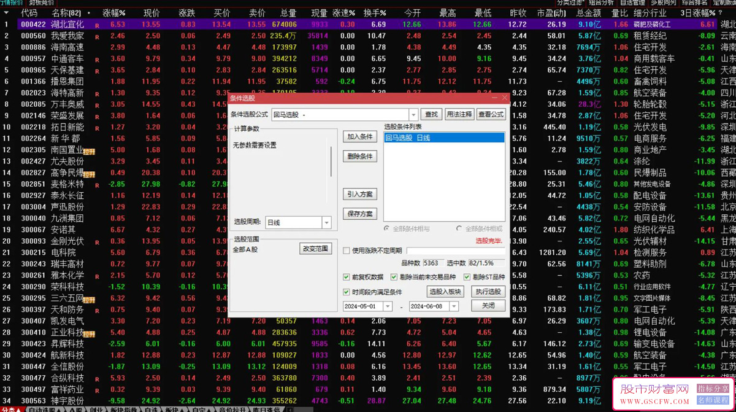Click the 执行选股 button
Screen dimensions: 736x412
[488, 292]
